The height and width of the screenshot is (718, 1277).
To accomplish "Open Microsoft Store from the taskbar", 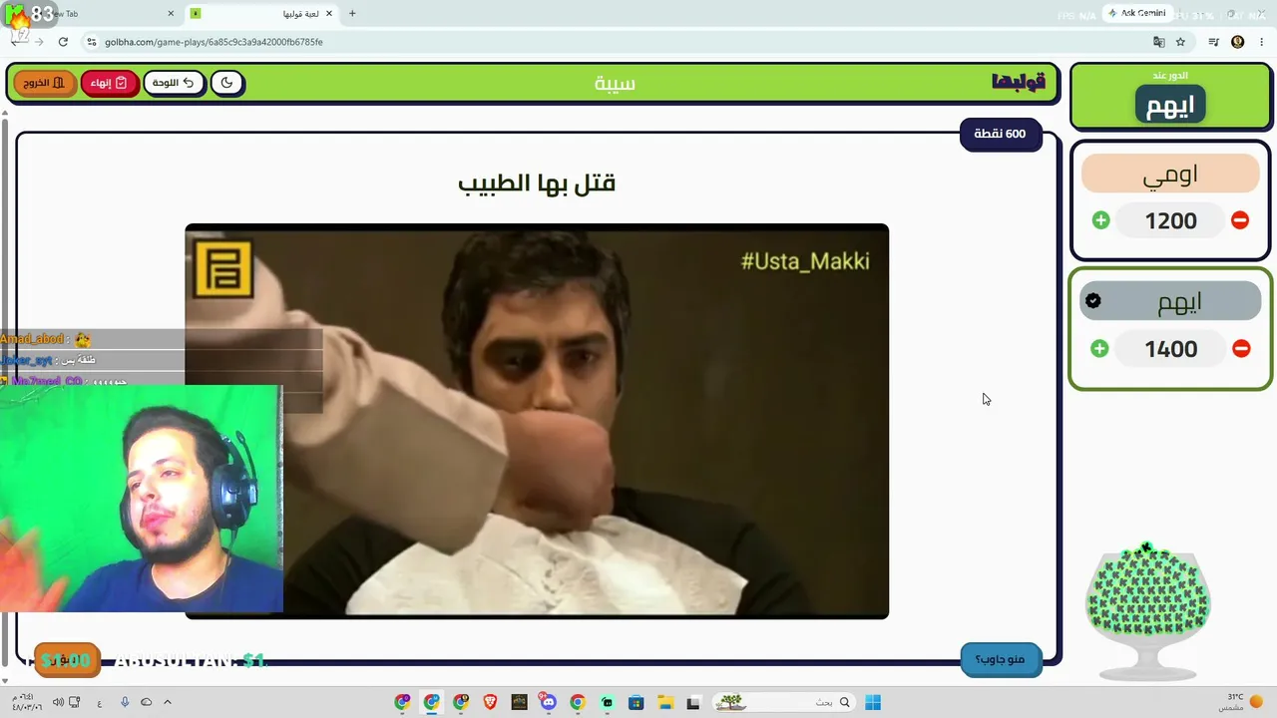I will coord(636,702).
